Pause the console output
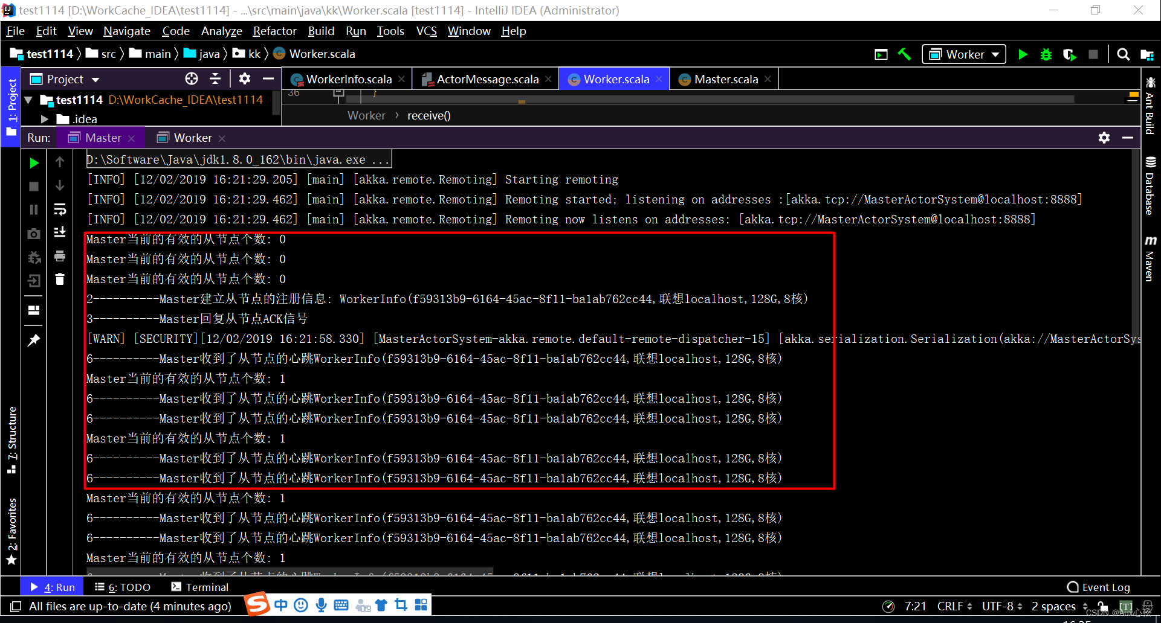 click(33, 209)
